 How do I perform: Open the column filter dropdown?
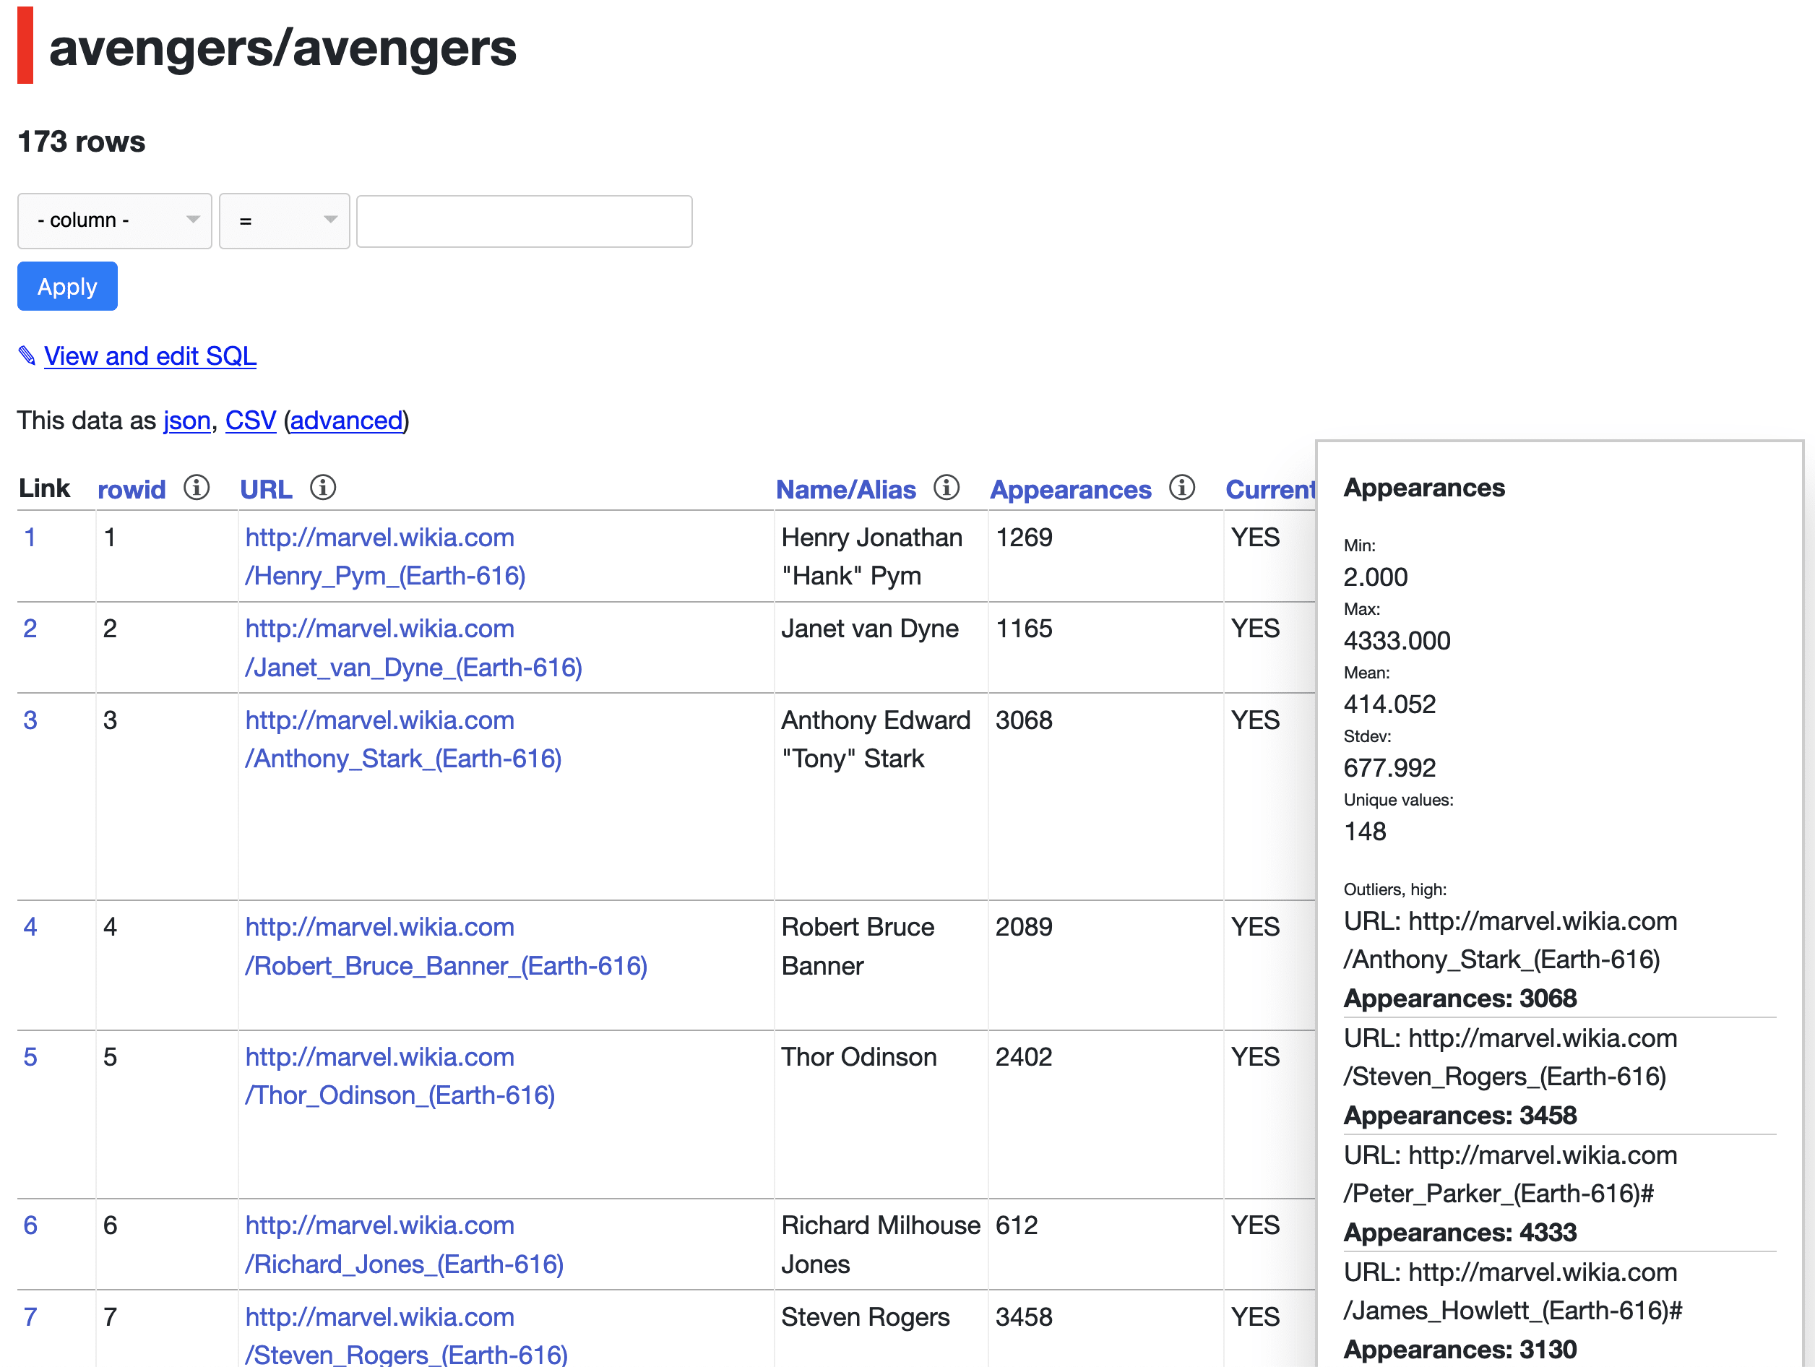(x=115, y=220)
